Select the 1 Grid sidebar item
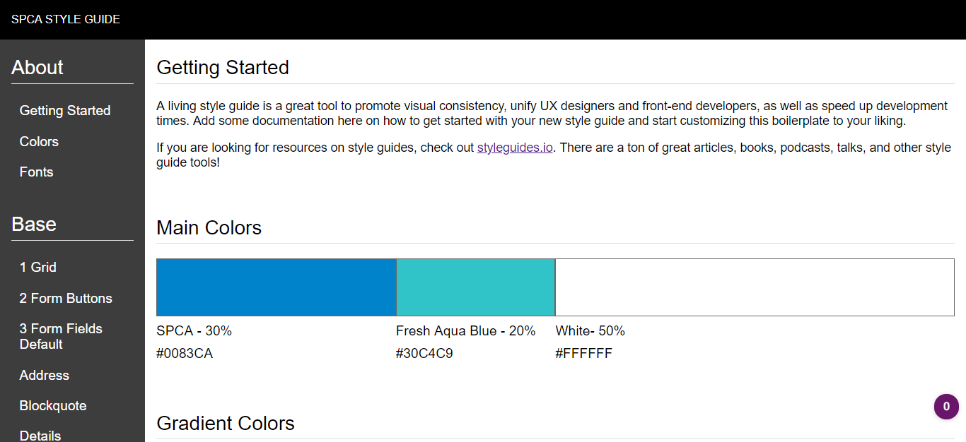Screen dimensions: 966x442 pyautogui.click(x=38, y=268)
